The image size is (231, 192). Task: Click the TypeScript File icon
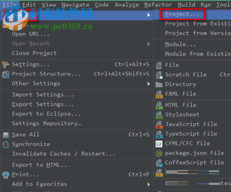click(x=159, y=134)
